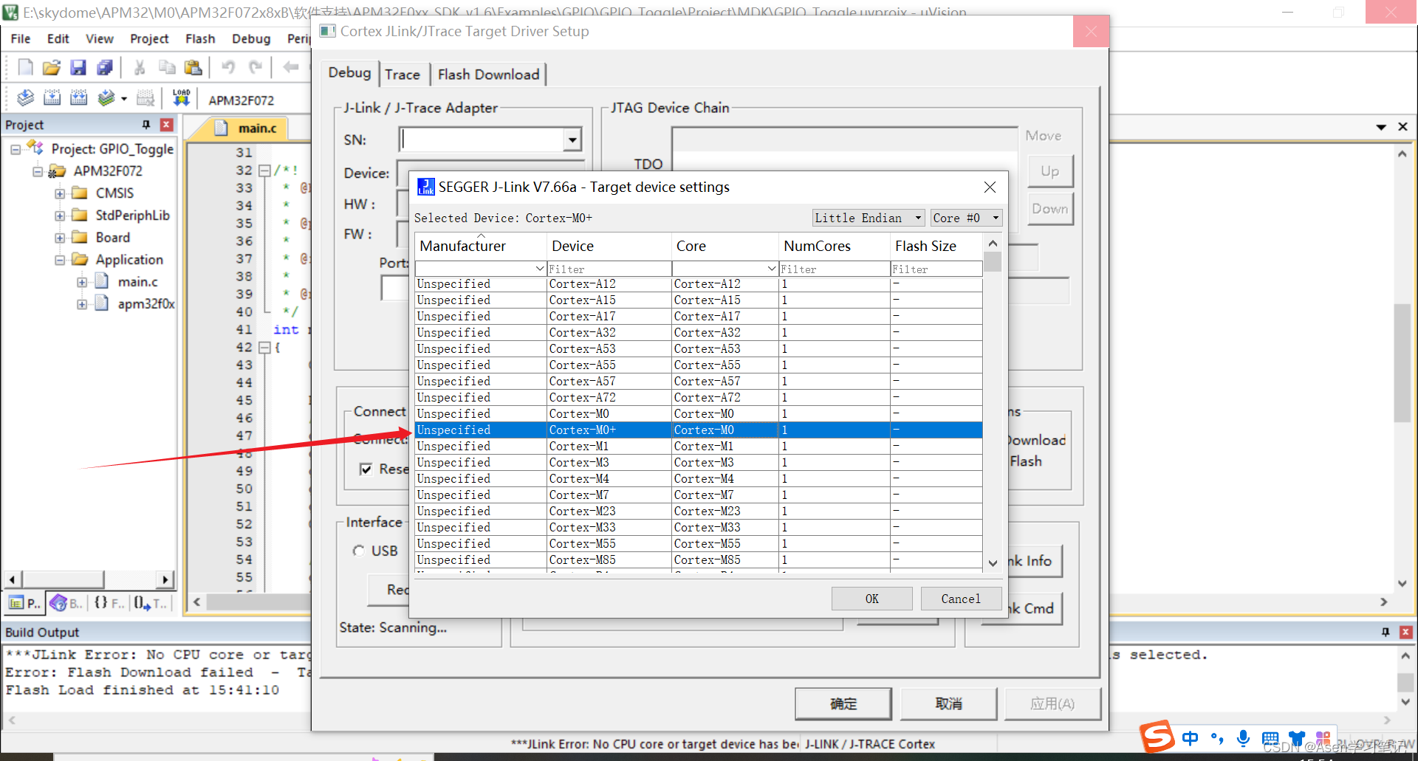Open the View menu
Screen dimensions: 1418x761
coord(99,38)
